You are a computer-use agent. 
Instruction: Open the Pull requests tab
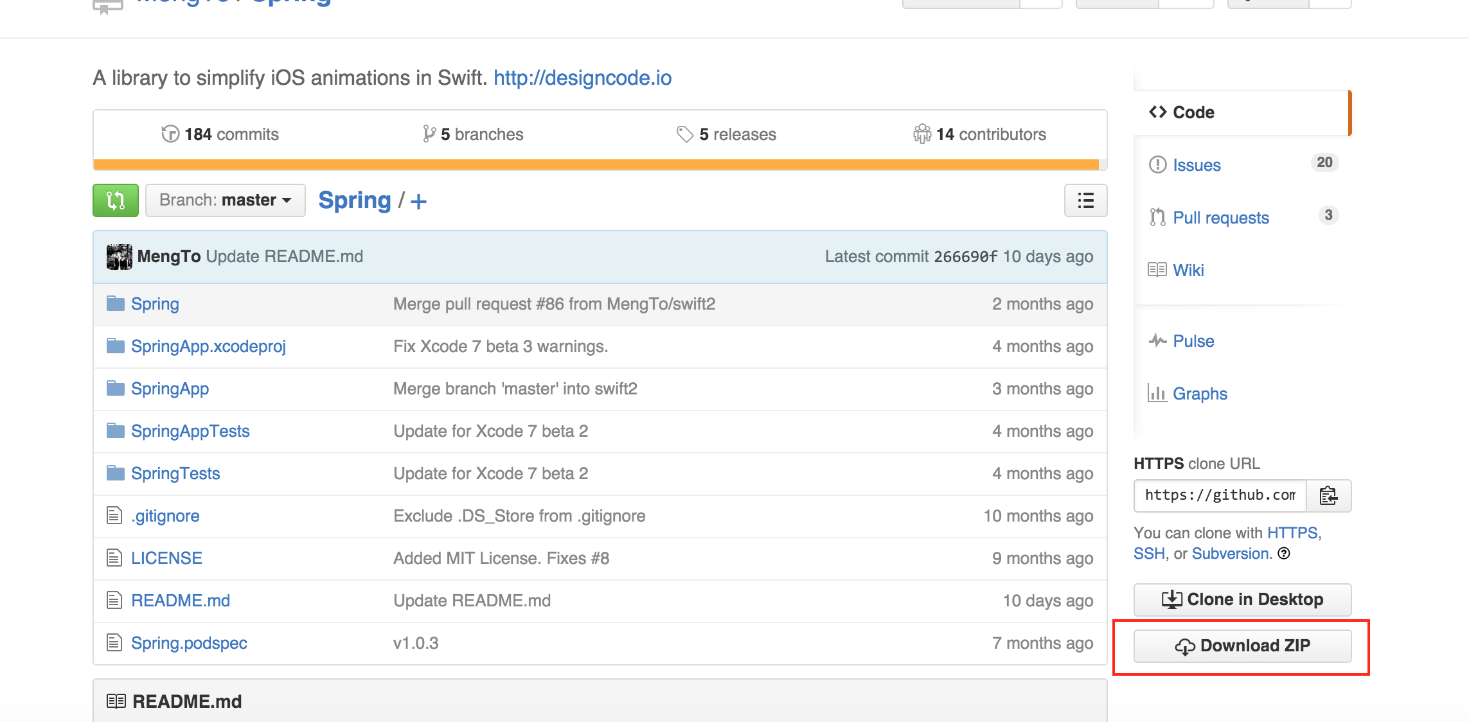click(1221, 218)
